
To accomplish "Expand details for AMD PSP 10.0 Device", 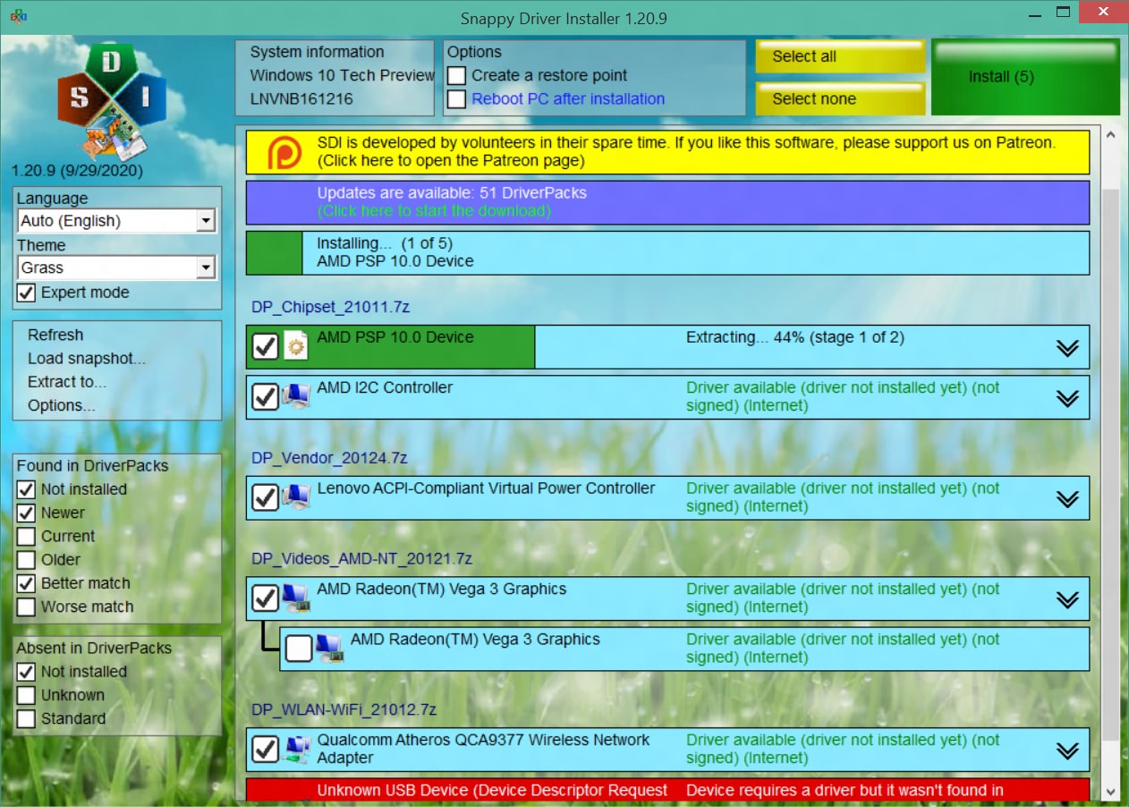I will 1067,348.
